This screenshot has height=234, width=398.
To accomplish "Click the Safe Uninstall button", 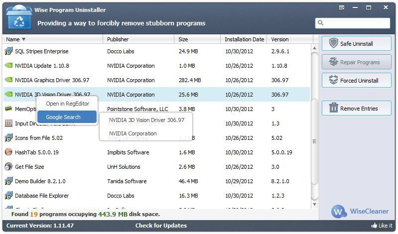I will click(x=356, y=43).
